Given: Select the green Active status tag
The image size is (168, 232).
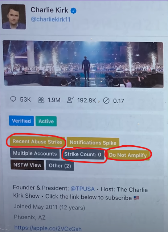Looking at the screenshot, I should [46, 121].
